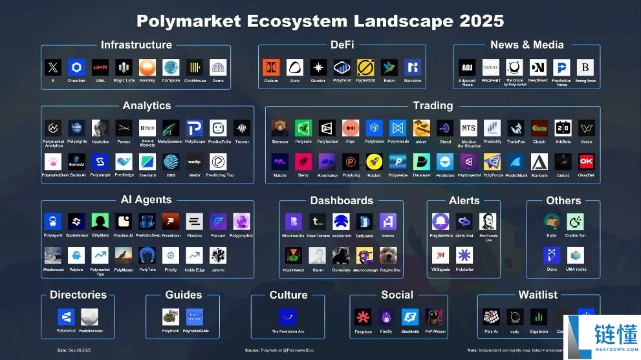Click the Boring News B icon
This screenshot has width=641, height=360.
[585, 67]
